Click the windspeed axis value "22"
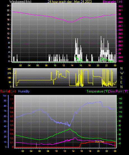The width and height of the screenshot is (129, 155). coord(8,10)
